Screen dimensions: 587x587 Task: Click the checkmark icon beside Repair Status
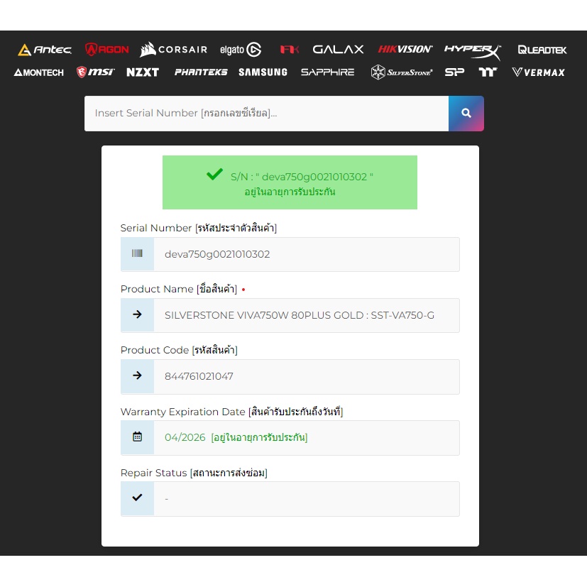pos(138,498)
